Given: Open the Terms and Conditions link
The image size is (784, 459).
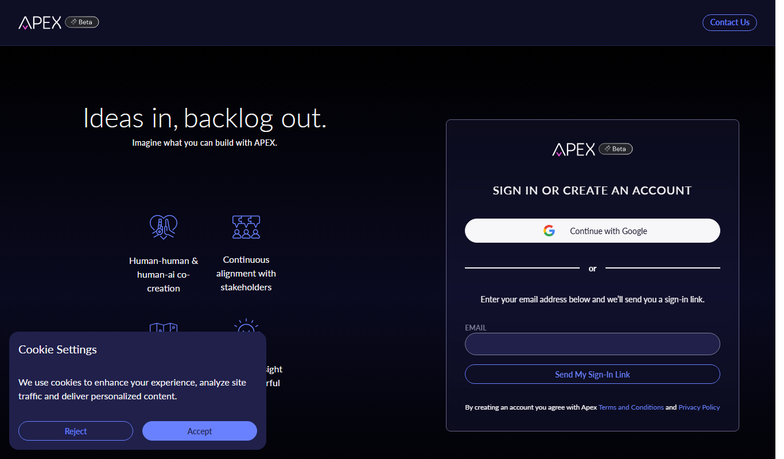Looking at the screenshot, I should (631, 407).
